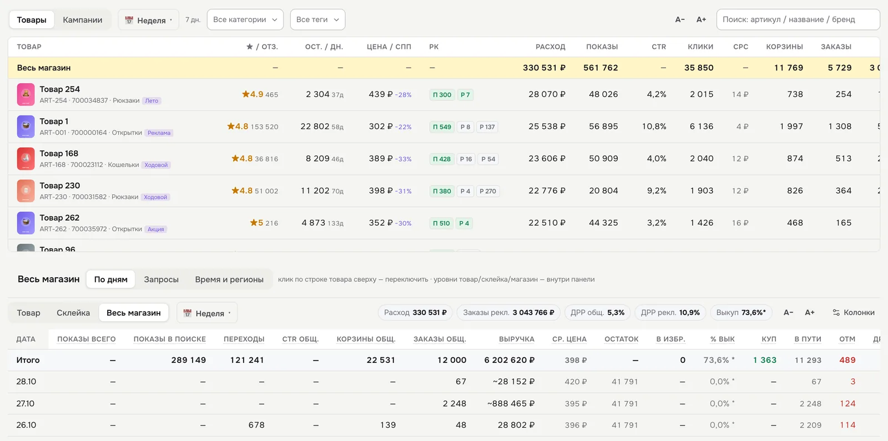
Task: Increase font size with top A+ button
Action: 702,19
